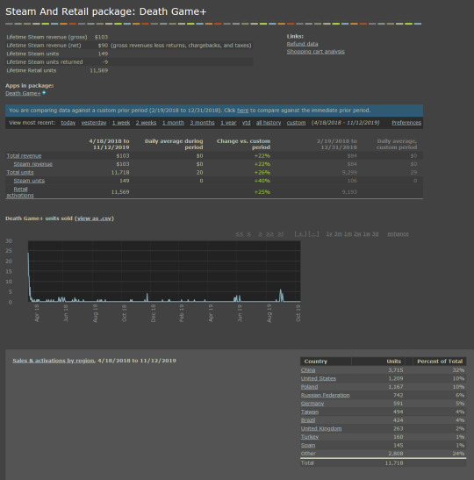The width and height of the screenshot is (474, 480).
Task: View most recent: 1 week
Action: tap(121, 123)
